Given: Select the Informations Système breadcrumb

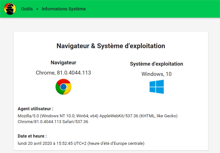Looking at the screenshot, I should (64, 9).
